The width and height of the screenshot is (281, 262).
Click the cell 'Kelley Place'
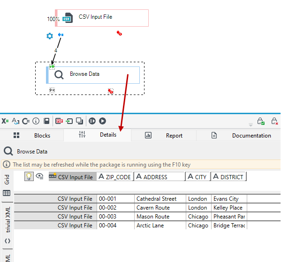tap(229, 208)
